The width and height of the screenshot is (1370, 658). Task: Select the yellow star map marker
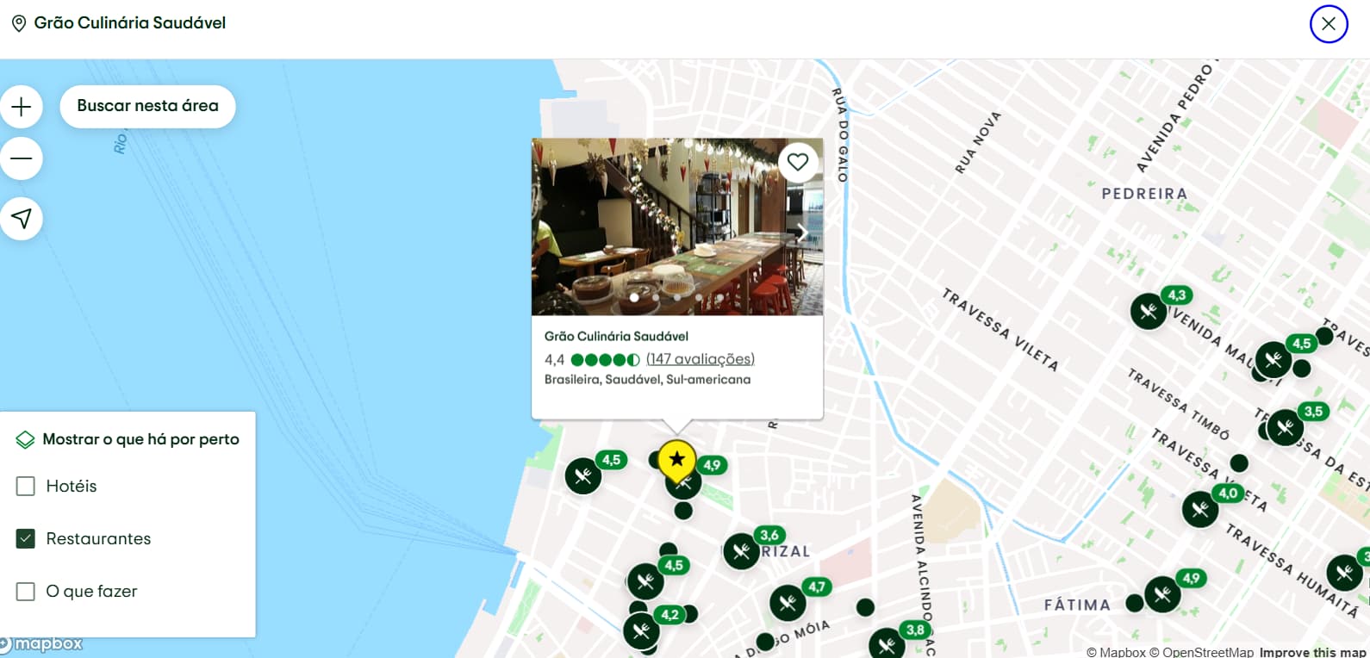(x=677, y=462)
